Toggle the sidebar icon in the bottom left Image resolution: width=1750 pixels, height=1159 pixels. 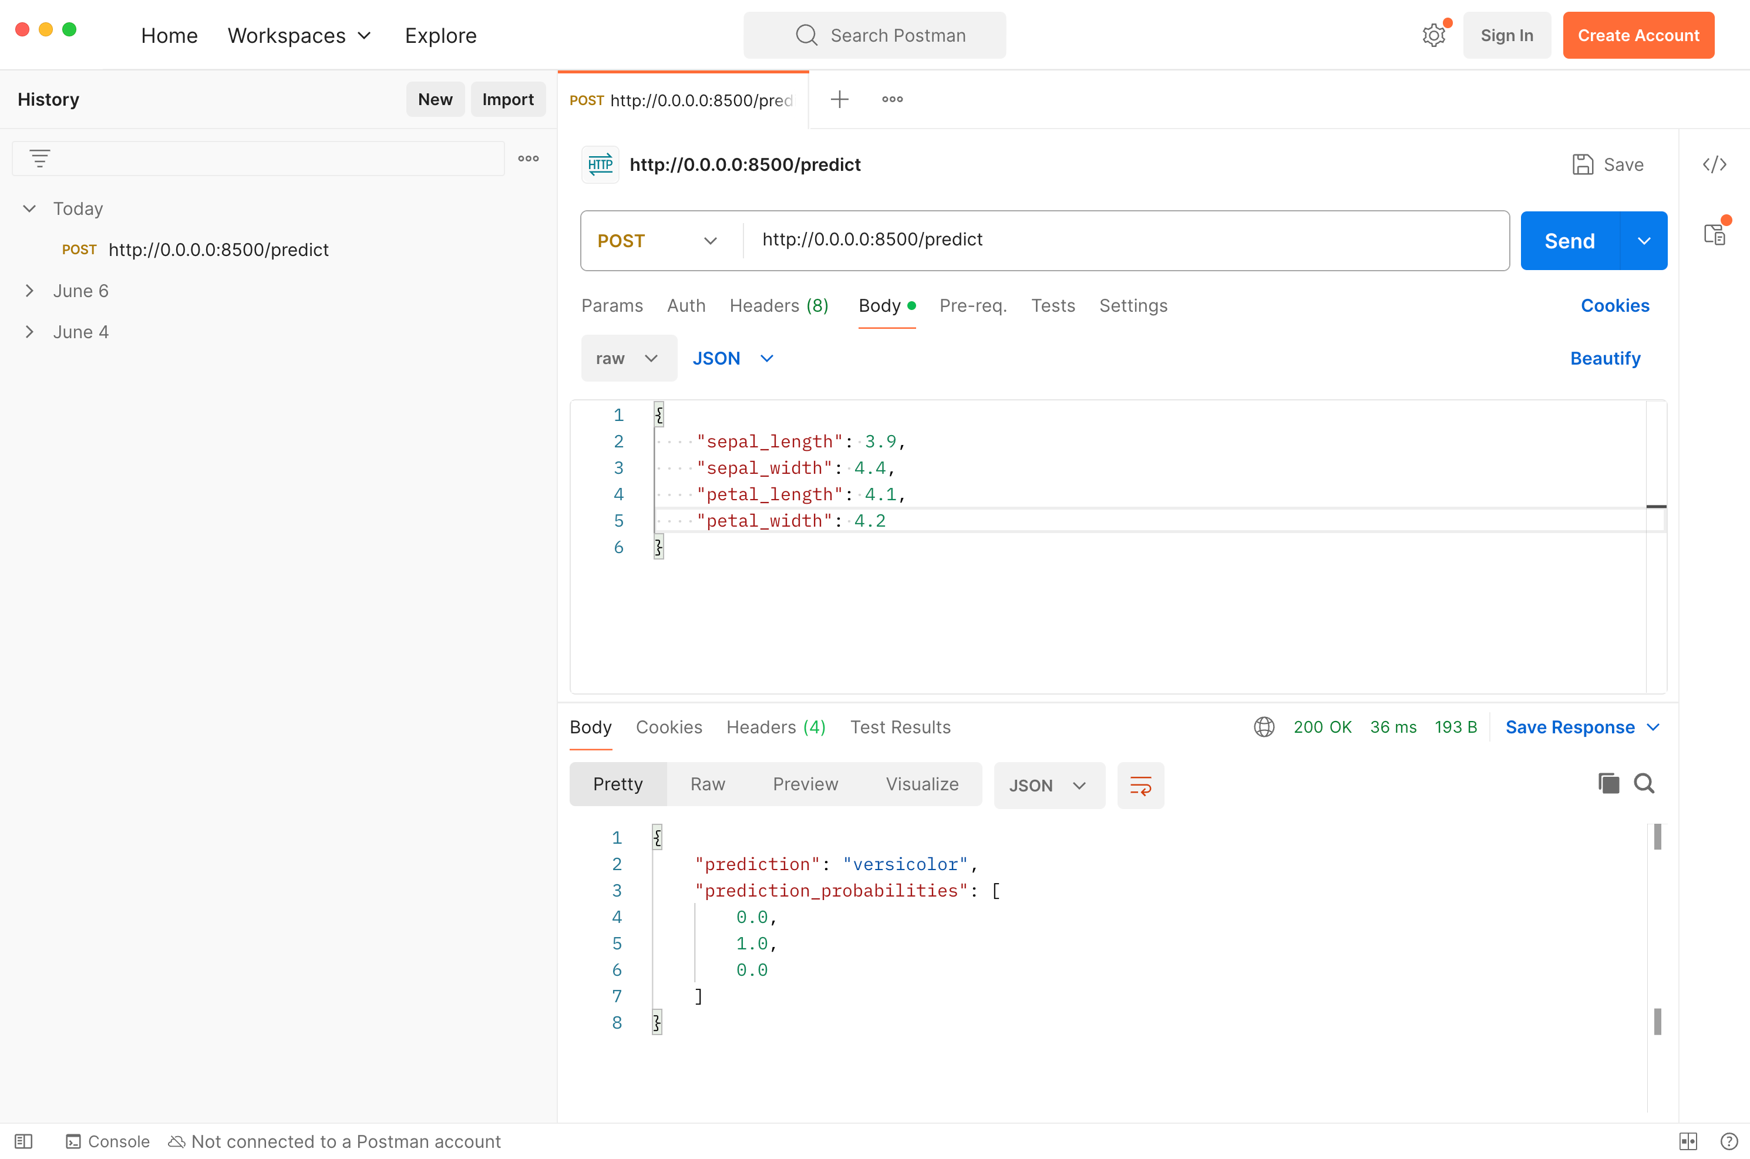[23, 1141]
